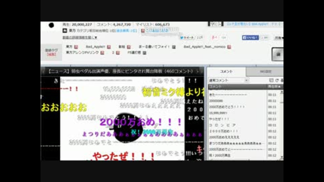Open the Bad_Apple!!_feat._nomico tag link
Image resolution: width=324 pixels, height=182 pixels.
click(205, 47)
